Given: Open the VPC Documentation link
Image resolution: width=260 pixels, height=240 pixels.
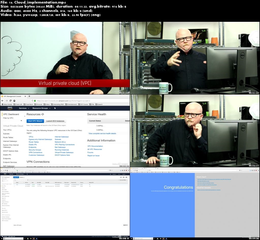Looking at the screenshot, I should point(95,146).
